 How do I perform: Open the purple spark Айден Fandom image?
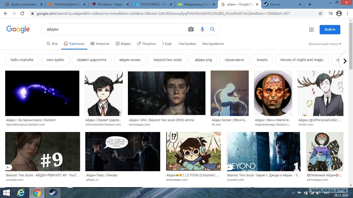(x=42, y=93)
